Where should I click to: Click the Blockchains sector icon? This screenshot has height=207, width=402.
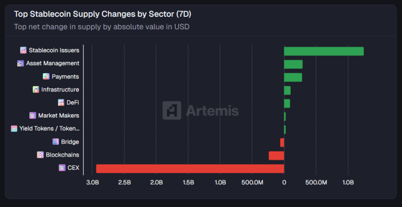coord(40,155)
